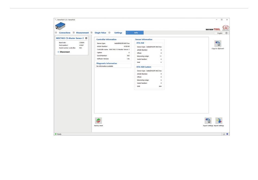Click the 'Serial number controller:' label
The height and width of the screenshot is (180, 258).
pyautogui.click(x=67, y=48)
